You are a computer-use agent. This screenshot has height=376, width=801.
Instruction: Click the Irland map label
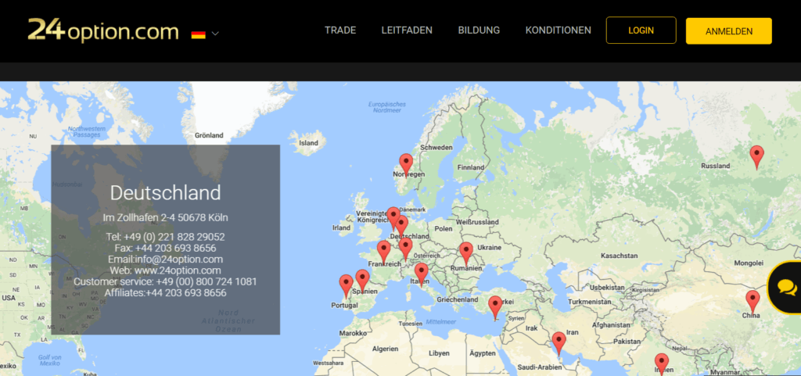pos(341,228)
